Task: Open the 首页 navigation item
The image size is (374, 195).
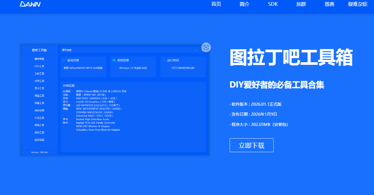Action: click(216, 4)
